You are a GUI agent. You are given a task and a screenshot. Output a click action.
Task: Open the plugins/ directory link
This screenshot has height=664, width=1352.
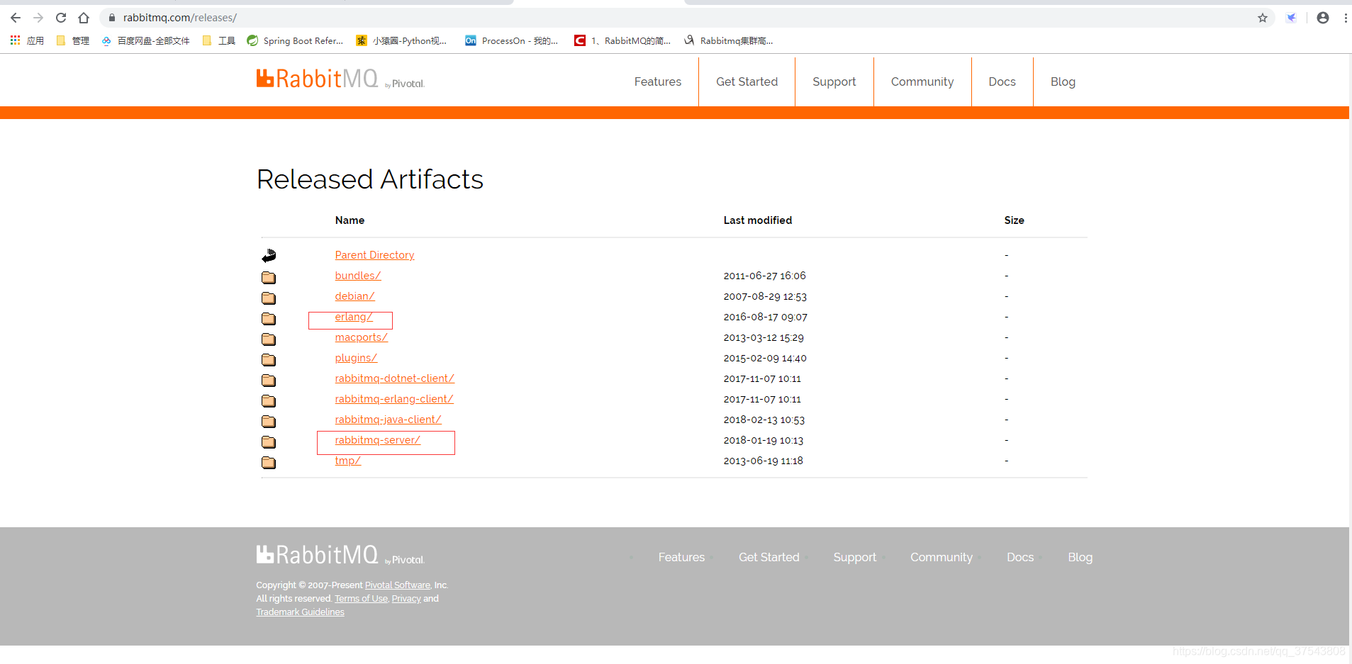coord(356,358)
